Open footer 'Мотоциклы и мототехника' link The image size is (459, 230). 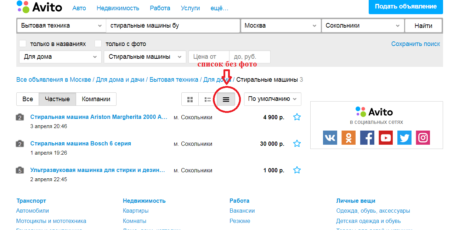pyautogui.click(x=51, y=221)
